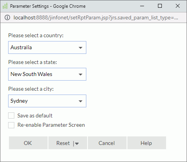Maximize the Parameter Settings window
This screenshot has height=162, width=187.
click(x=160, y=6)
